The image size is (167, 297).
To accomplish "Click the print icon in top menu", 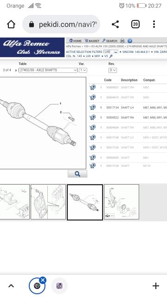I will (122, 41).
